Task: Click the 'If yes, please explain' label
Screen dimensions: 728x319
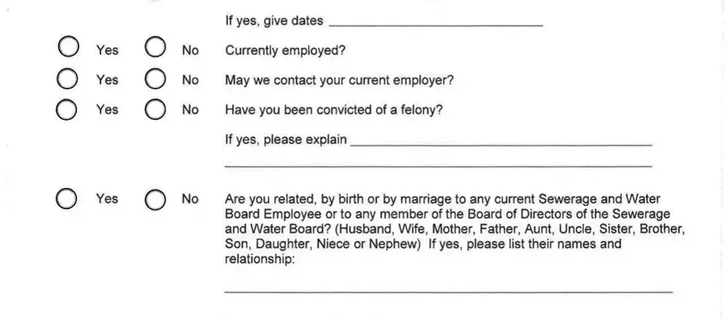Action: [x=286, y=139]
